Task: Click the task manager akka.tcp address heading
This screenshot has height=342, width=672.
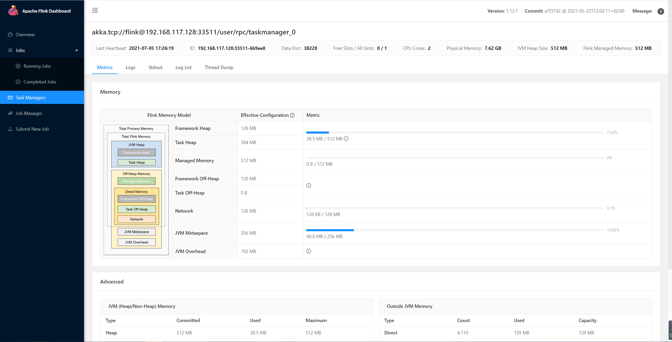Action: coord(194,32)
